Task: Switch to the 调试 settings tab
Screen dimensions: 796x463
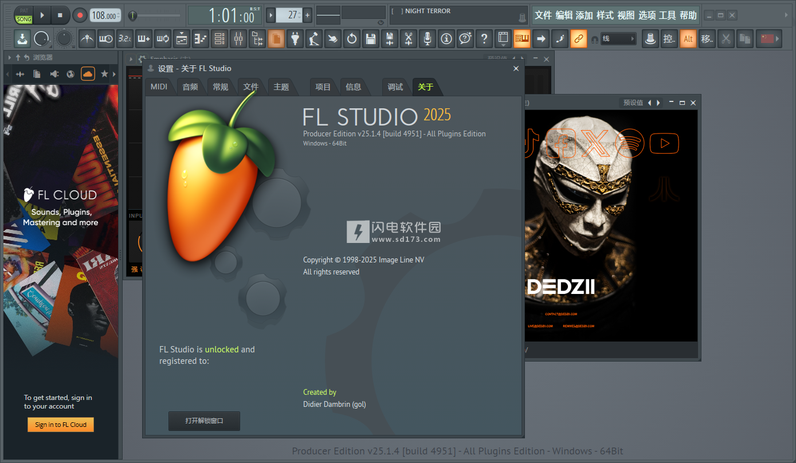Action: (395, 87)
